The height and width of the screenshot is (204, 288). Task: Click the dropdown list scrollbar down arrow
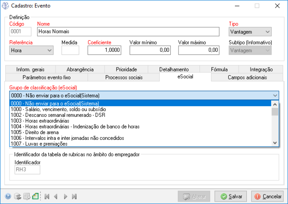275,142
